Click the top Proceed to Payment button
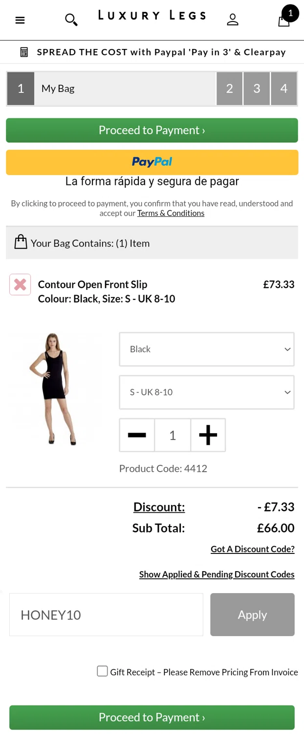The width and height of the screenshot is (304, 734). tap(152, 130)
